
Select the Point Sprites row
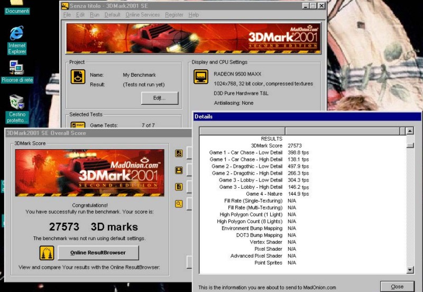click(x=302, y=262)
